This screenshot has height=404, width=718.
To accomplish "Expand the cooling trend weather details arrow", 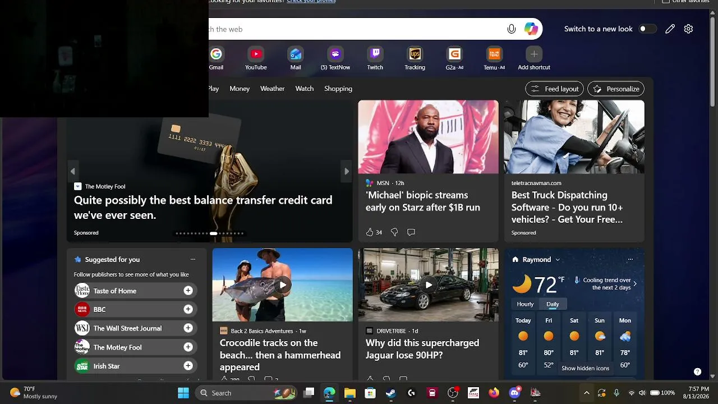I will [x=635, y=284].
